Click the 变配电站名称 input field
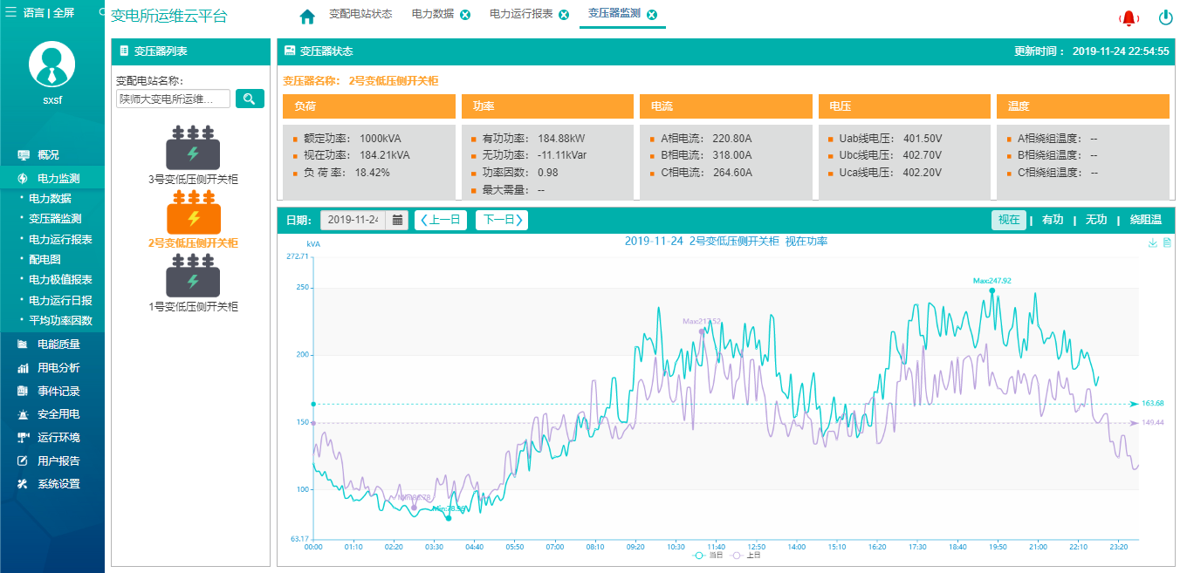Image resolution: width=1187 pixels, height=573 pixels. [x=173, y=99]
